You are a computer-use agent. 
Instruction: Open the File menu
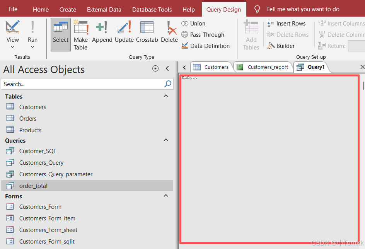click(x=13, y=9)
